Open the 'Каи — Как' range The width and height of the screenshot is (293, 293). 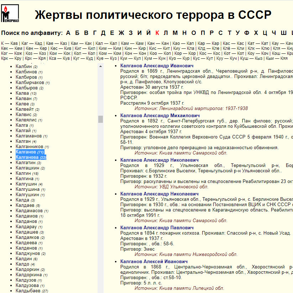(x=81, y=43)
